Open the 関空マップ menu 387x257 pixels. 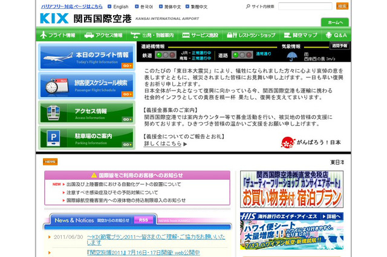tap(301, 35)
